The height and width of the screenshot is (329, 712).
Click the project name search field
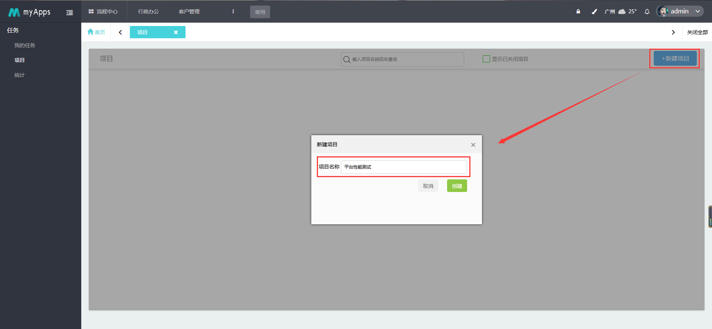pos(403,59)
